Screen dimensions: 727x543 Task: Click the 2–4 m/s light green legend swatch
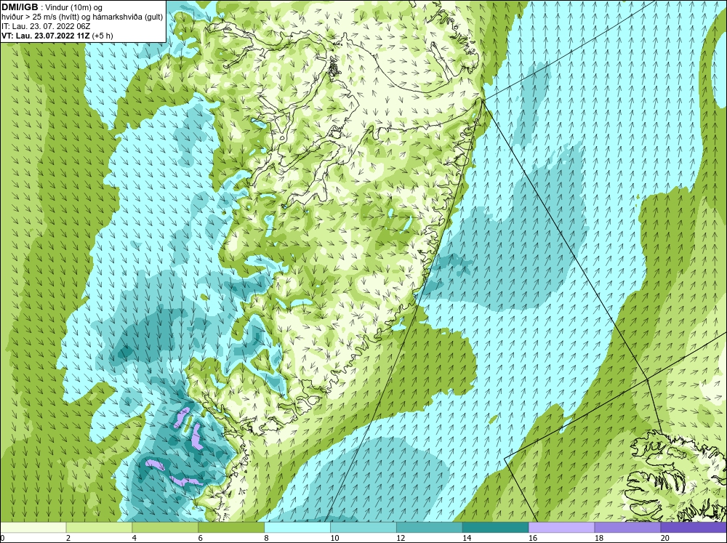pyautogui.click(x=99, y=527)
